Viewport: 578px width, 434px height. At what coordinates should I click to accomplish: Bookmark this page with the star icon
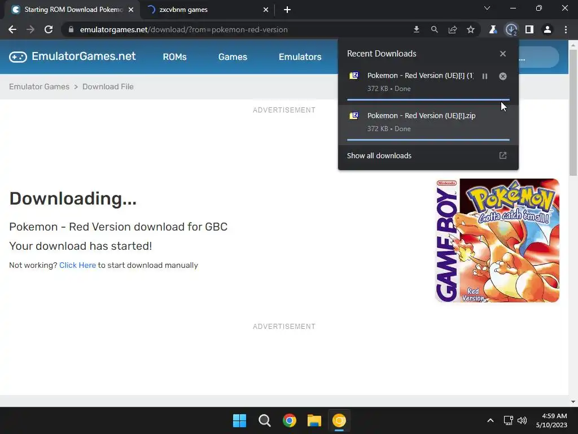pyautogui.click(x=470, y=29)
